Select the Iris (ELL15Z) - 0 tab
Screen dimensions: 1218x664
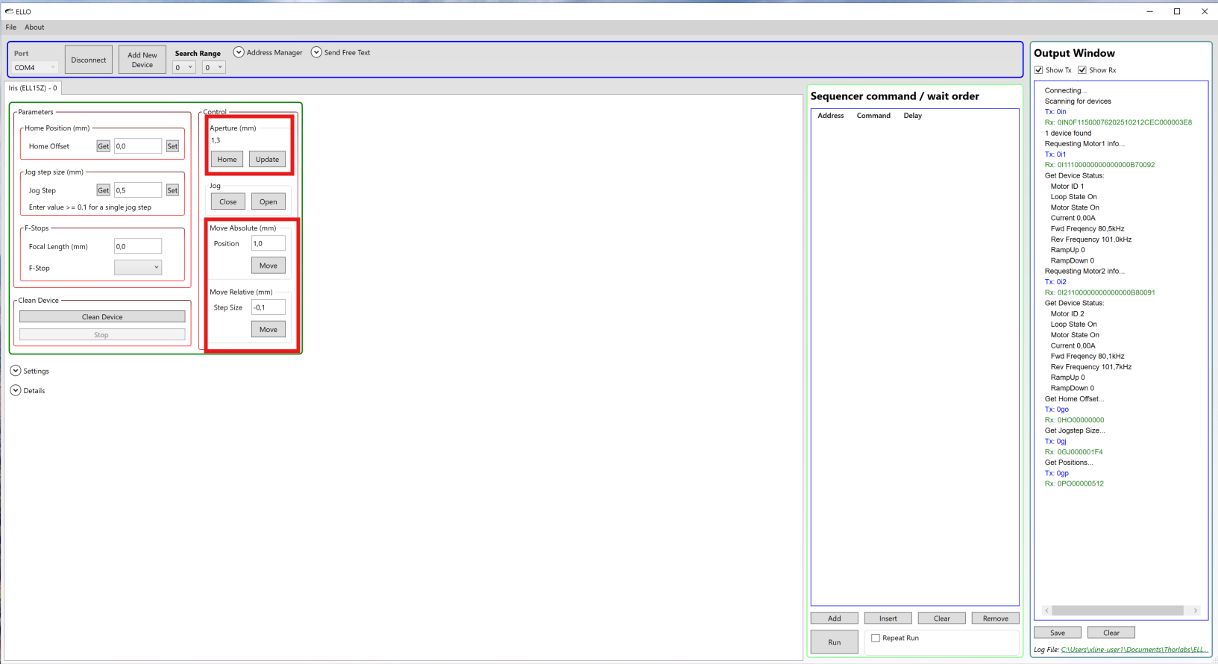pyautogui.click(x=33, y=88)
